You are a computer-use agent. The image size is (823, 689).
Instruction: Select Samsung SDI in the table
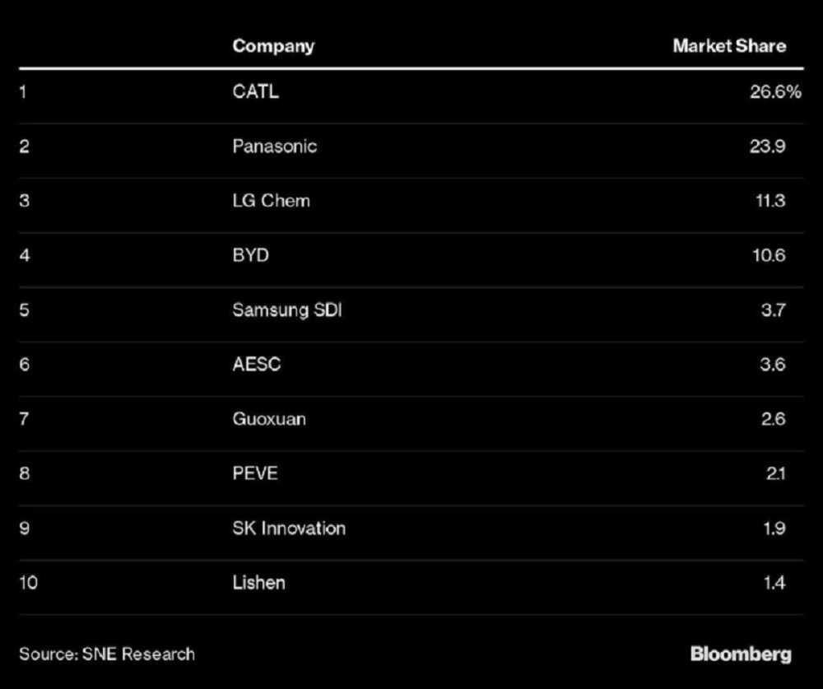click(x=285, y=310)
